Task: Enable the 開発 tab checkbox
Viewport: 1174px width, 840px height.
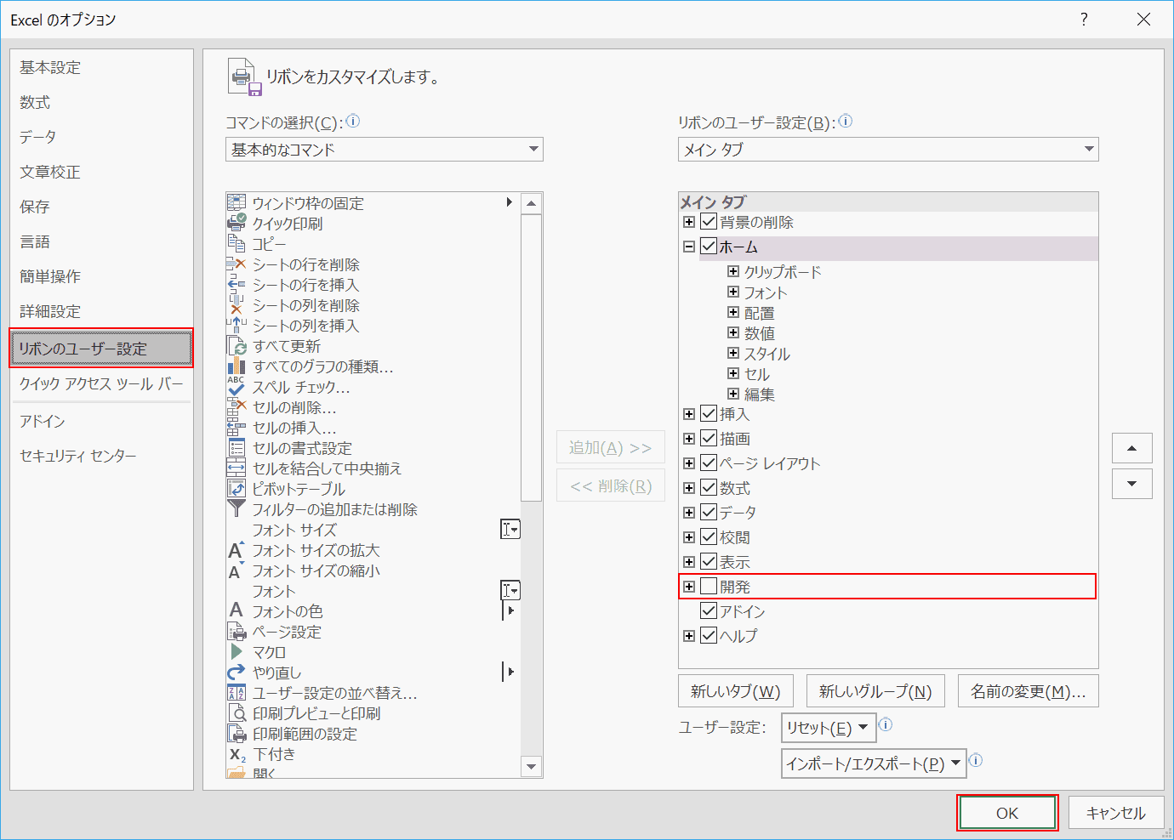Action: (709, 586)
